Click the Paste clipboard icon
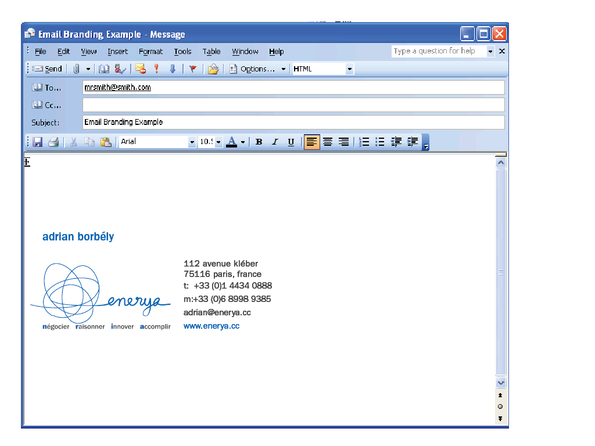595x446 pixels. pos(106,142)
